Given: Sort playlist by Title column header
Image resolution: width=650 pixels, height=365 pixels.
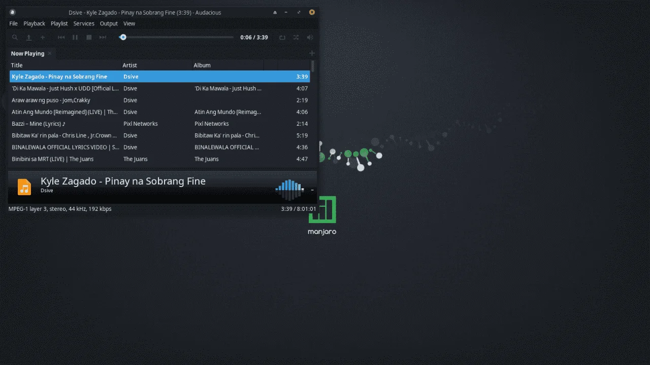Looking at the screenshot, I should pyautogui.click(x=65, y=65).
